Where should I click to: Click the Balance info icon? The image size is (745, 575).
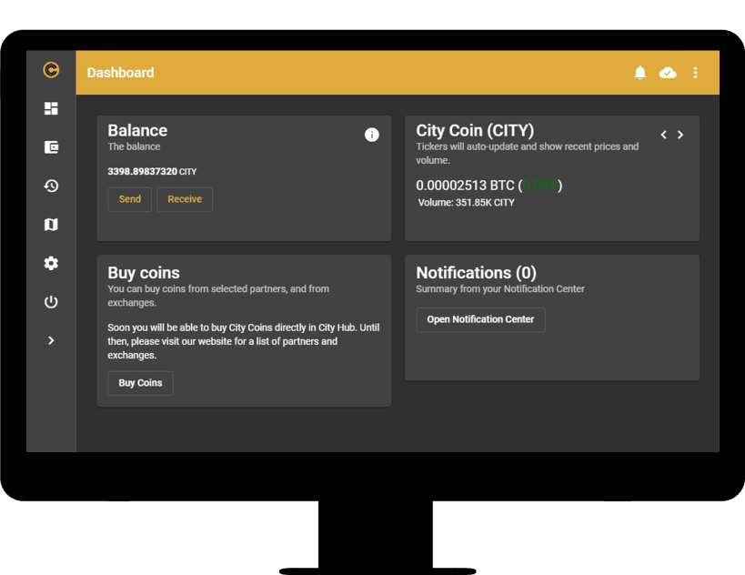coord(371,135)
